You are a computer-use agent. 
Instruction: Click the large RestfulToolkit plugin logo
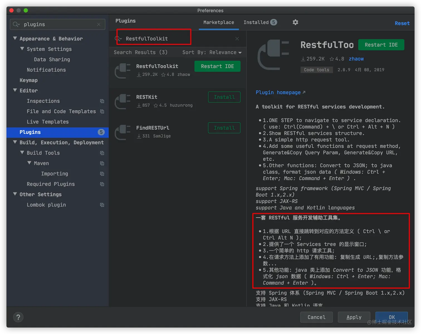(x=273, y=55)
